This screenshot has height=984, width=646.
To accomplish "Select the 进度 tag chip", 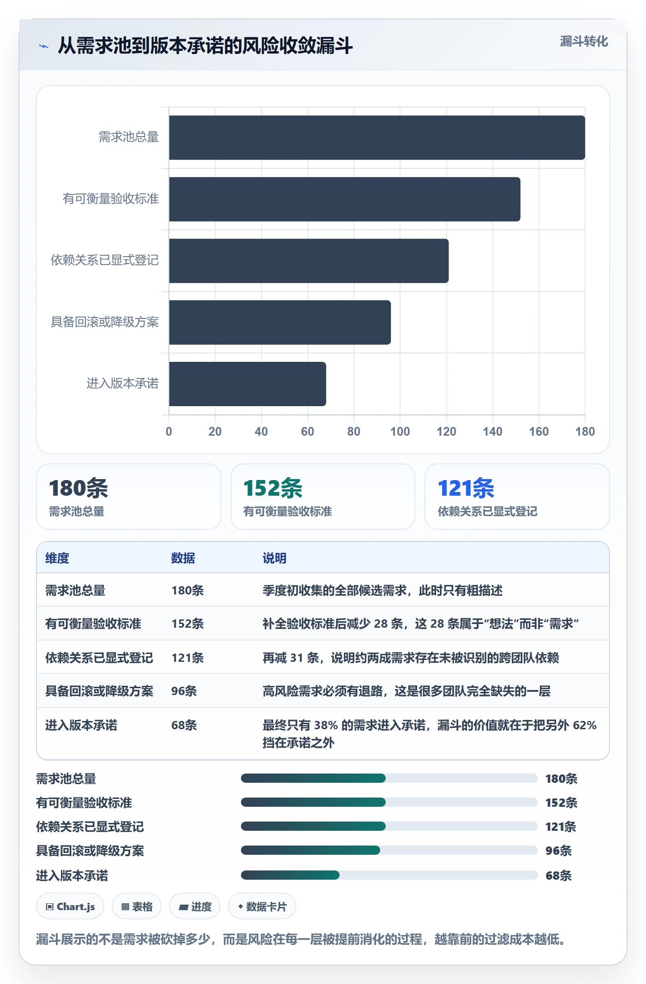I will click(x=195, y=906).
